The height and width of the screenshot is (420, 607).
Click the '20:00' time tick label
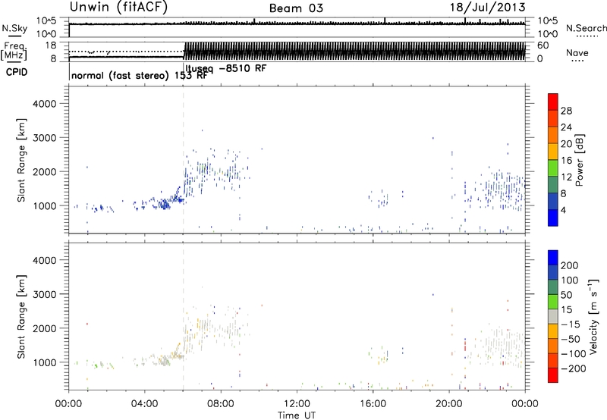tap(449, 404)
